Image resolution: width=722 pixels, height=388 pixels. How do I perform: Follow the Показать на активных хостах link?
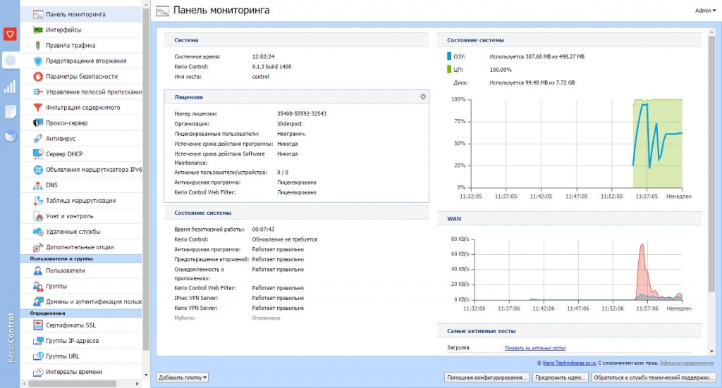[x=534, y=348]
